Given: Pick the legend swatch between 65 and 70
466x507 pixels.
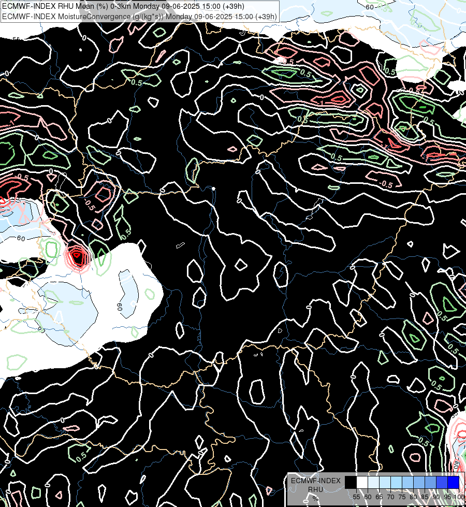Looking at the screenshot, I should tap(385, 483).
